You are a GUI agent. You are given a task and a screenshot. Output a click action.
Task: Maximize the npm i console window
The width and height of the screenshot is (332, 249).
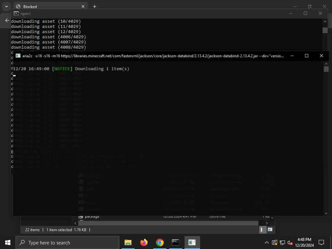pos(305,13)
